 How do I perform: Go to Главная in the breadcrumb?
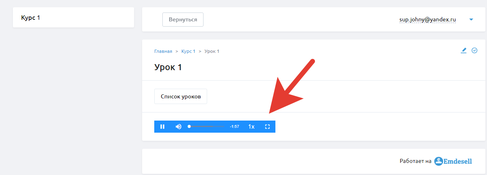pyautogui.click(x=163, y=51)
